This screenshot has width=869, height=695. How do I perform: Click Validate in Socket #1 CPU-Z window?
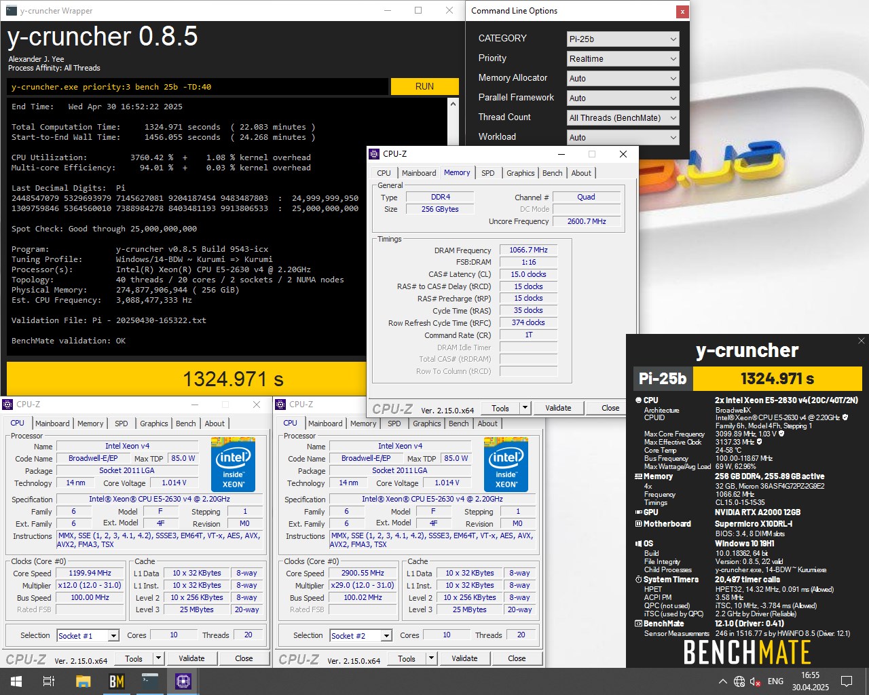[x=191, y=658]
